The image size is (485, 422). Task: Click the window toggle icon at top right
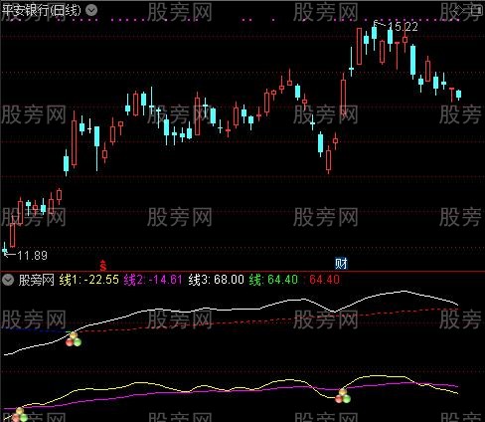point(476,10)
